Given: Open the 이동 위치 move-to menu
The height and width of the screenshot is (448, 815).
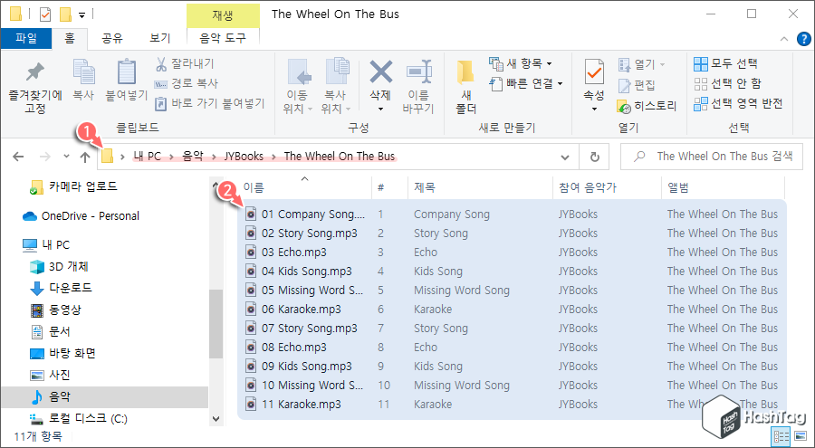Looking at the screenshot, I should [297, 86].
